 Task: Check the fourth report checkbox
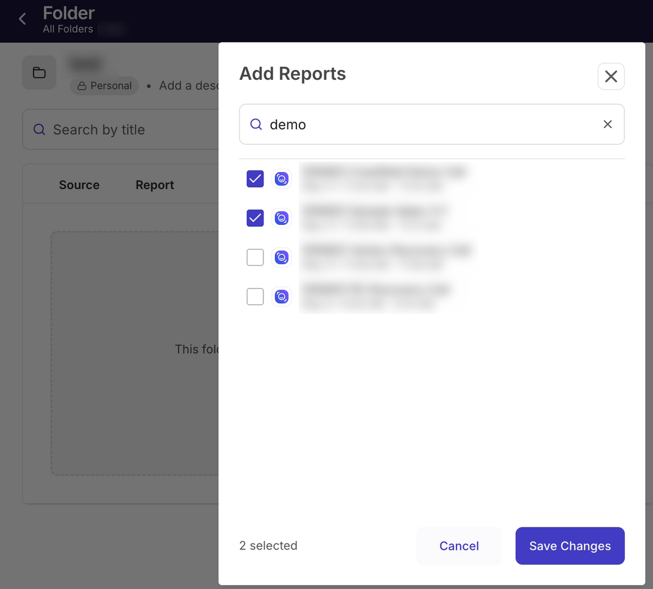coord(255,296)
